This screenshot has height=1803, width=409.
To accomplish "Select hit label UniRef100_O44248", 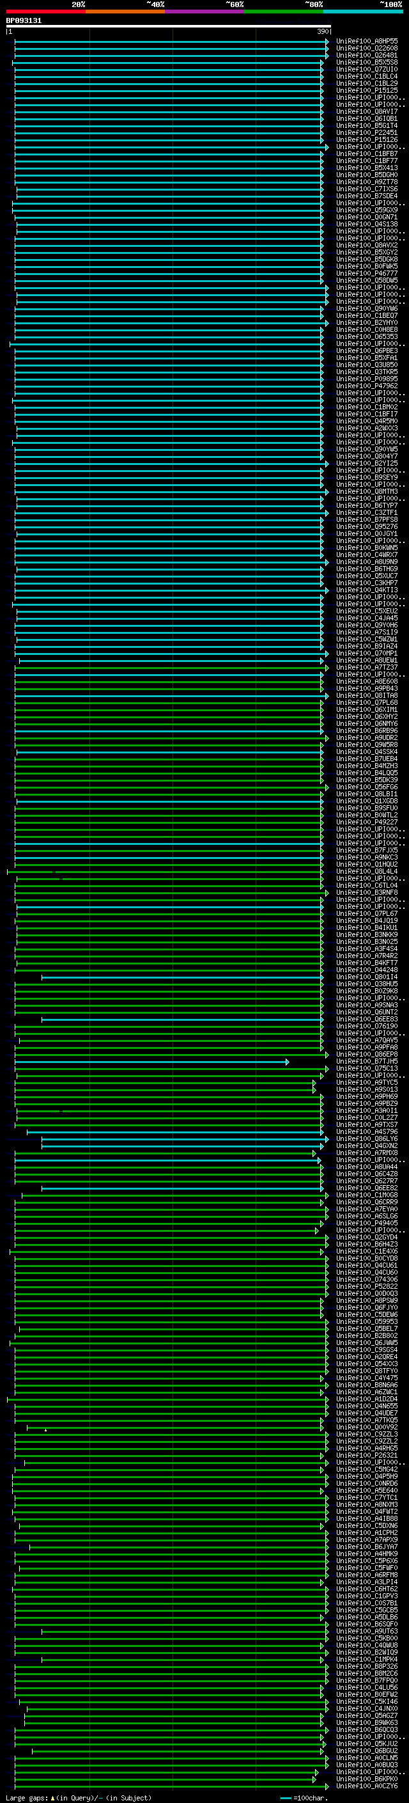I will [x=367, y=970].
